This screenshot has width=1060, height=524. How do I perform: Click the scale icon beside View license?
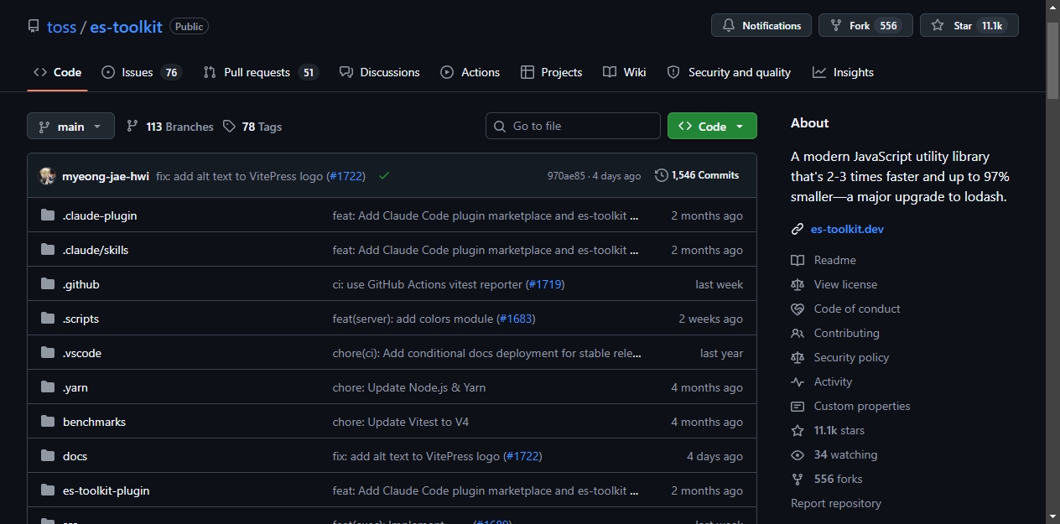[x=798, y=284]
